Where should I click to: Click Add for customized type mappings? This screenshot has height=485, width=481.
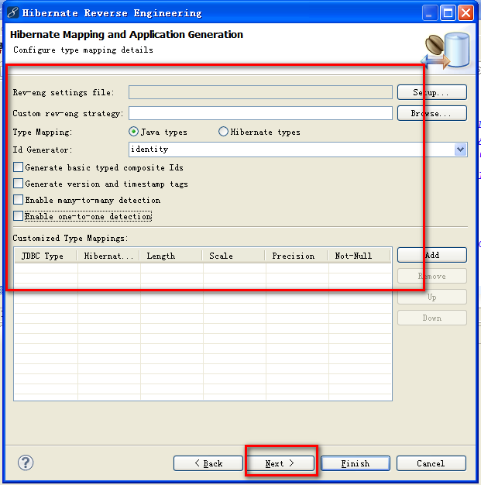point(432,255)
